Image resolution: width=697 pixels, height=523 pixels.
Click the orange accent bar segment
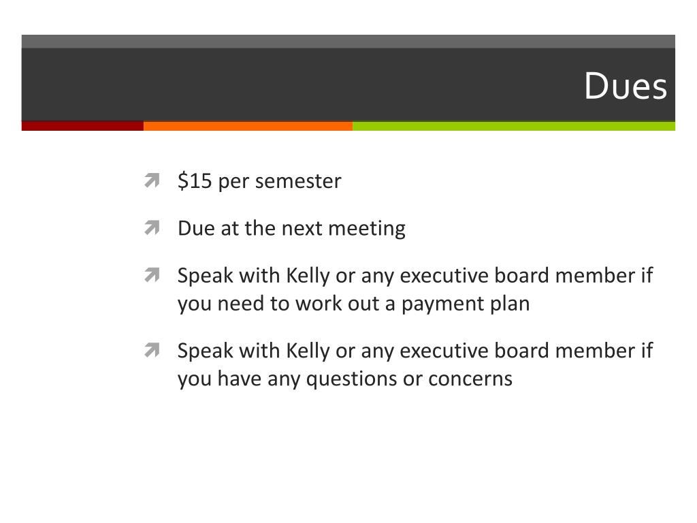[x=248, y=126]
